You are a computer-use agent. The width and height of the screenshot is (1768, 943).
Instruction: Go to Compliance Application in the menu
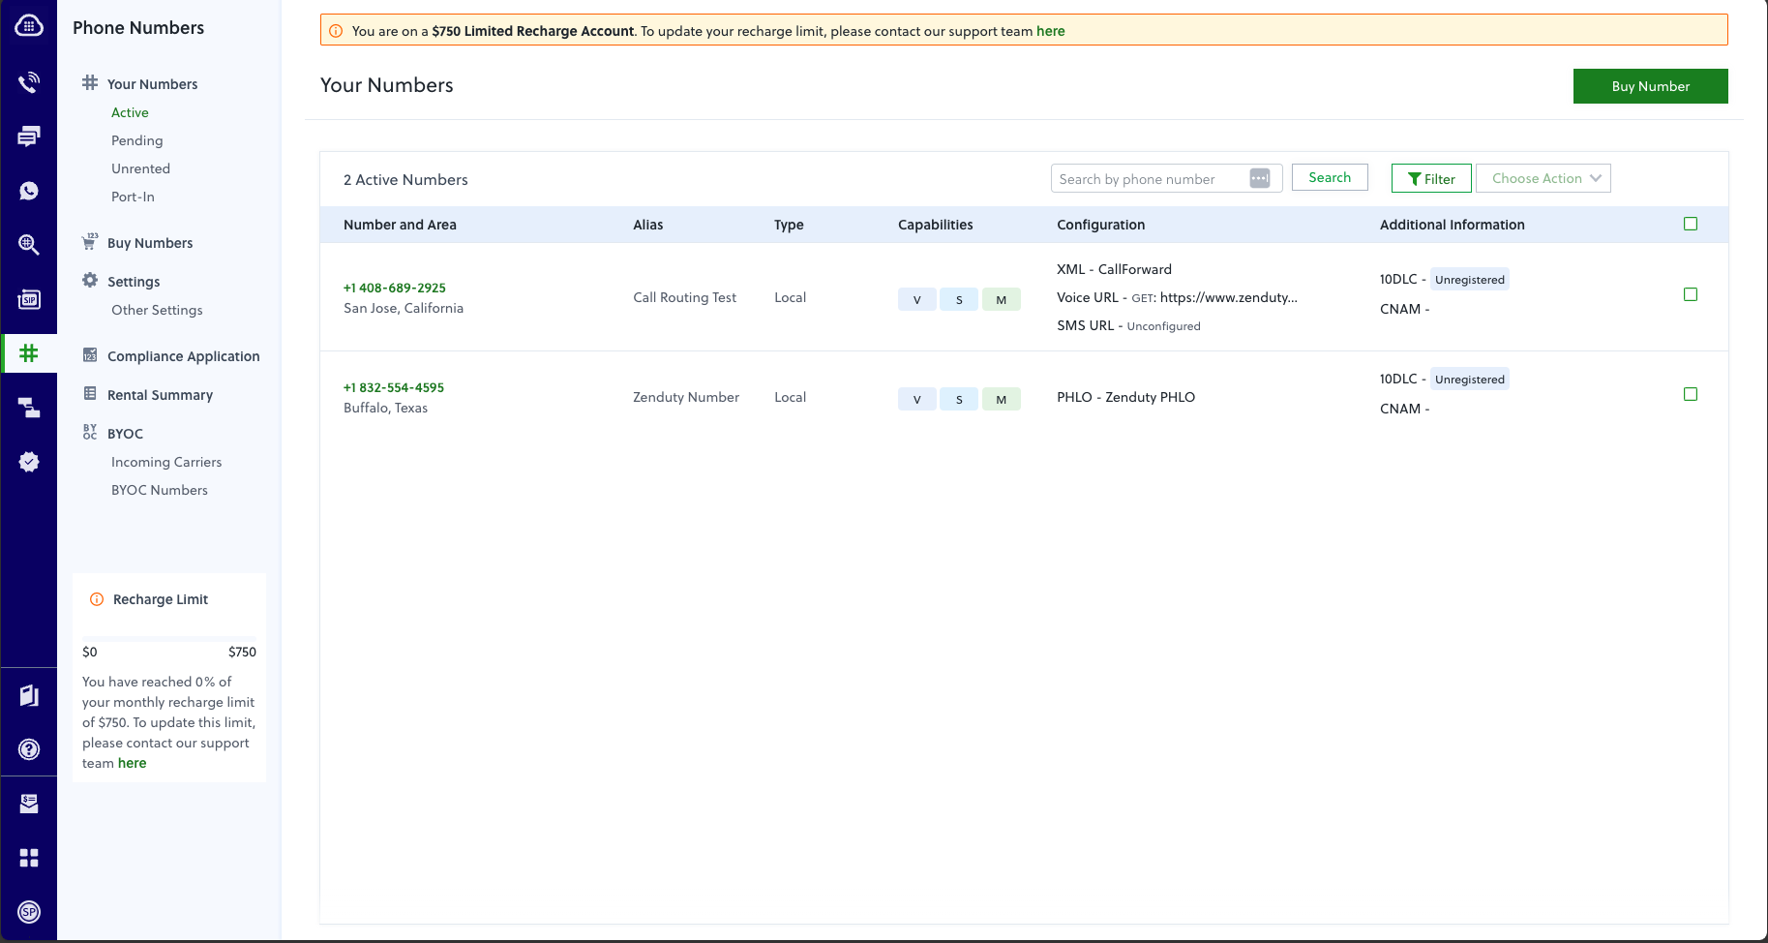point(183,356)
